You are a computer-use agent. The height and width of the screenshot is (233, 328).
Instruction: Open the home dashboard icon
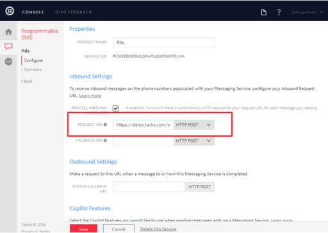8,31
